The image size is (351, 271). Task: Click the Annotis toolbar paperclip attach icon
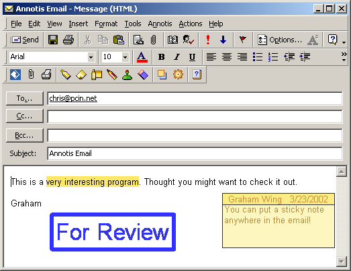point(31,74)
